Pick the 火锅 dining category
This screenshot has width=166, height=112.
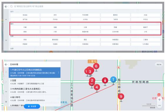(85, 27)
